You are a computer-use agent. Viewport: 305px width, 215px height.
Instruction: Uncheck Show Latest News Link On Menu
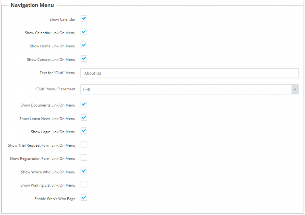click(84, 118)
